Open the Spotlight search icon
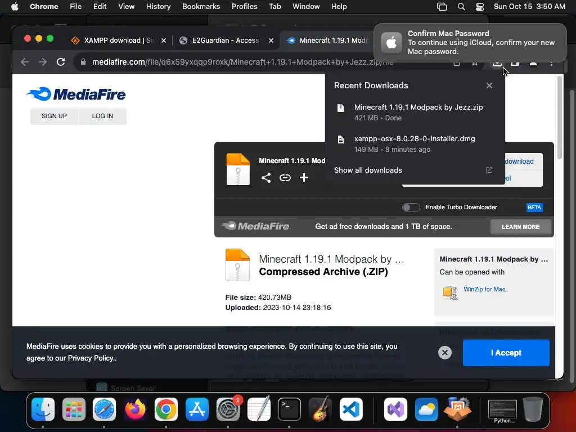Screen dimensions: 576x432 click(461, 7)
